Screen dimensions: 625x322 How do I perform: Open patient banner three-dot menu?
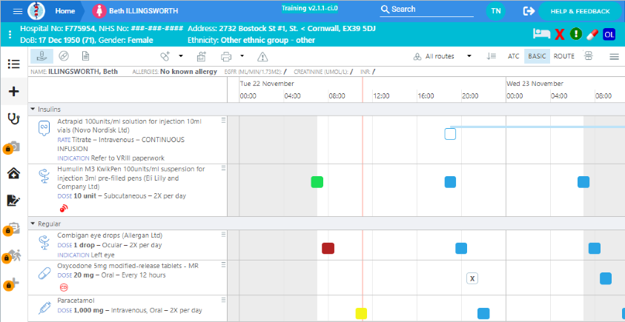click(10, 34)
